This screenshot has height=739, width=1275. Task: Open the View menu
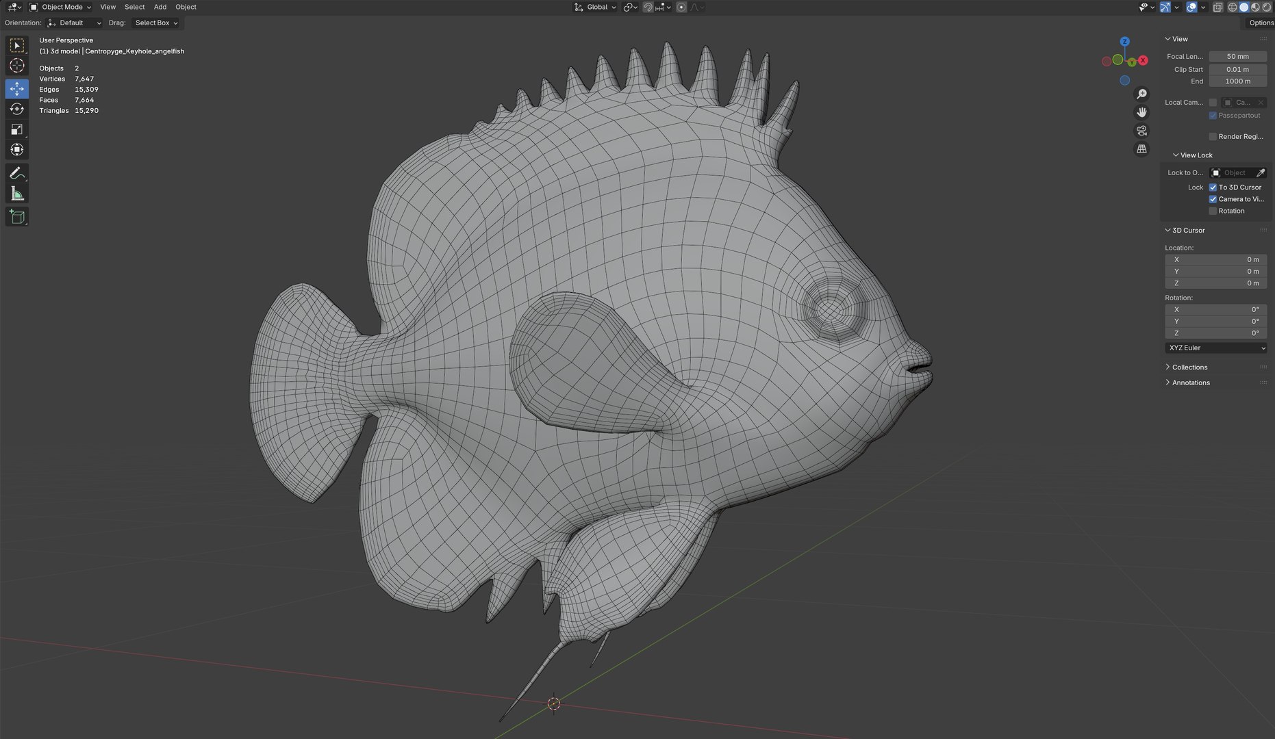(108, 7)
